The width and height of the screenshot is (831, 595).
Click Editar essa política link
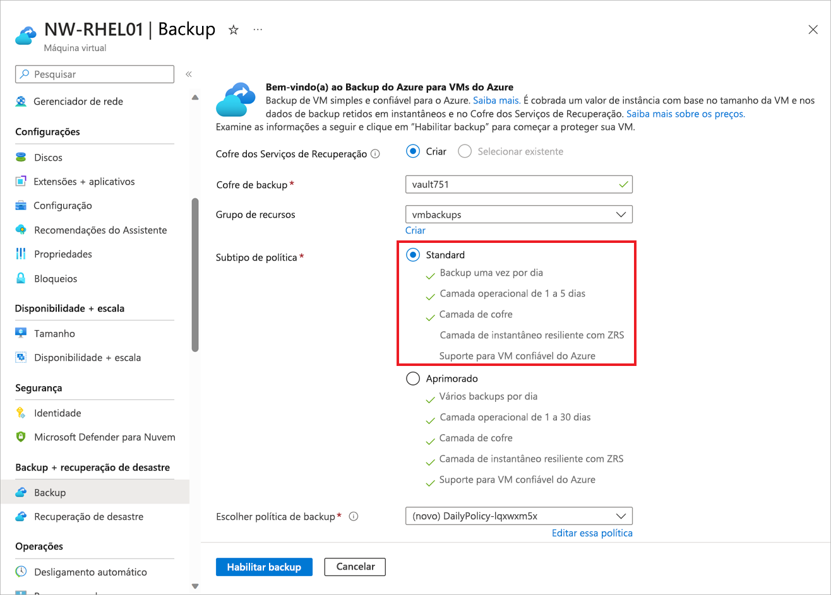click(x=592, y=533)
